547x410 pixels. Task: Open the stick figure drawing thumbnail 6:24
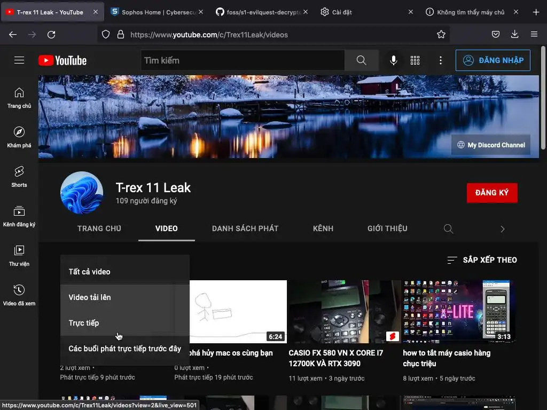click(x=238, y=311)
